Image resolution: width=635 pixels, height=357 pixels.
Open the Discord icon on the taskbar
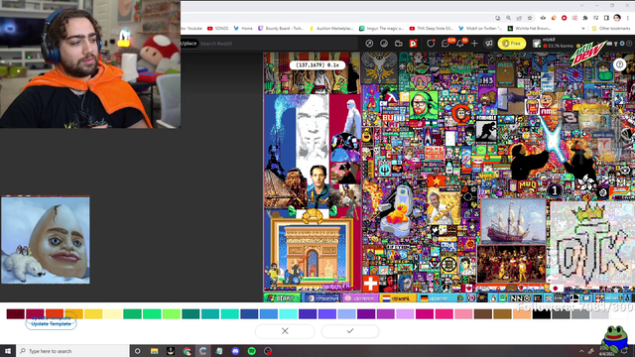click(235, 351)
